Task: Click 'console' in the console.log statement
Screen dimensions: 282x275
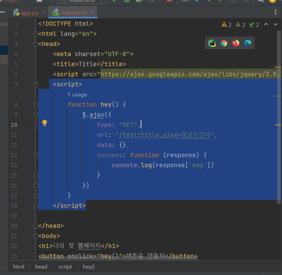Action: 124,165
